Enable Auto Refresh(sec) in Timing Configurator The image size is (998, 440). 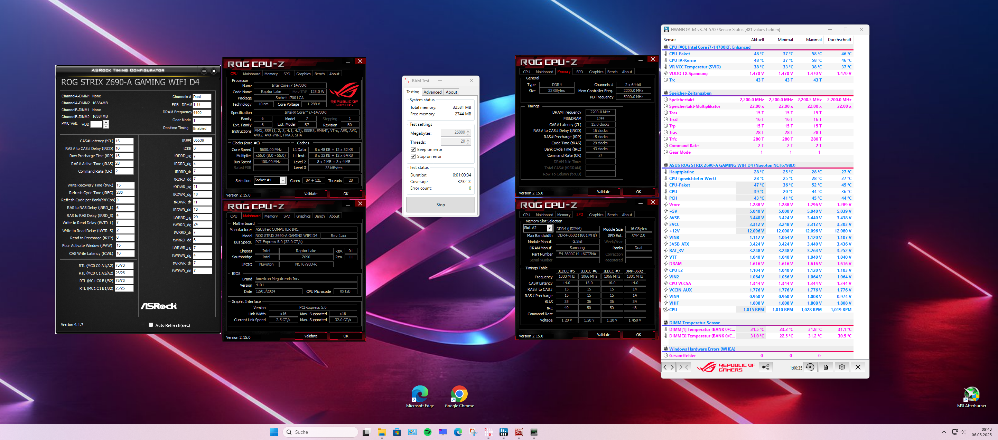point(151,325)
